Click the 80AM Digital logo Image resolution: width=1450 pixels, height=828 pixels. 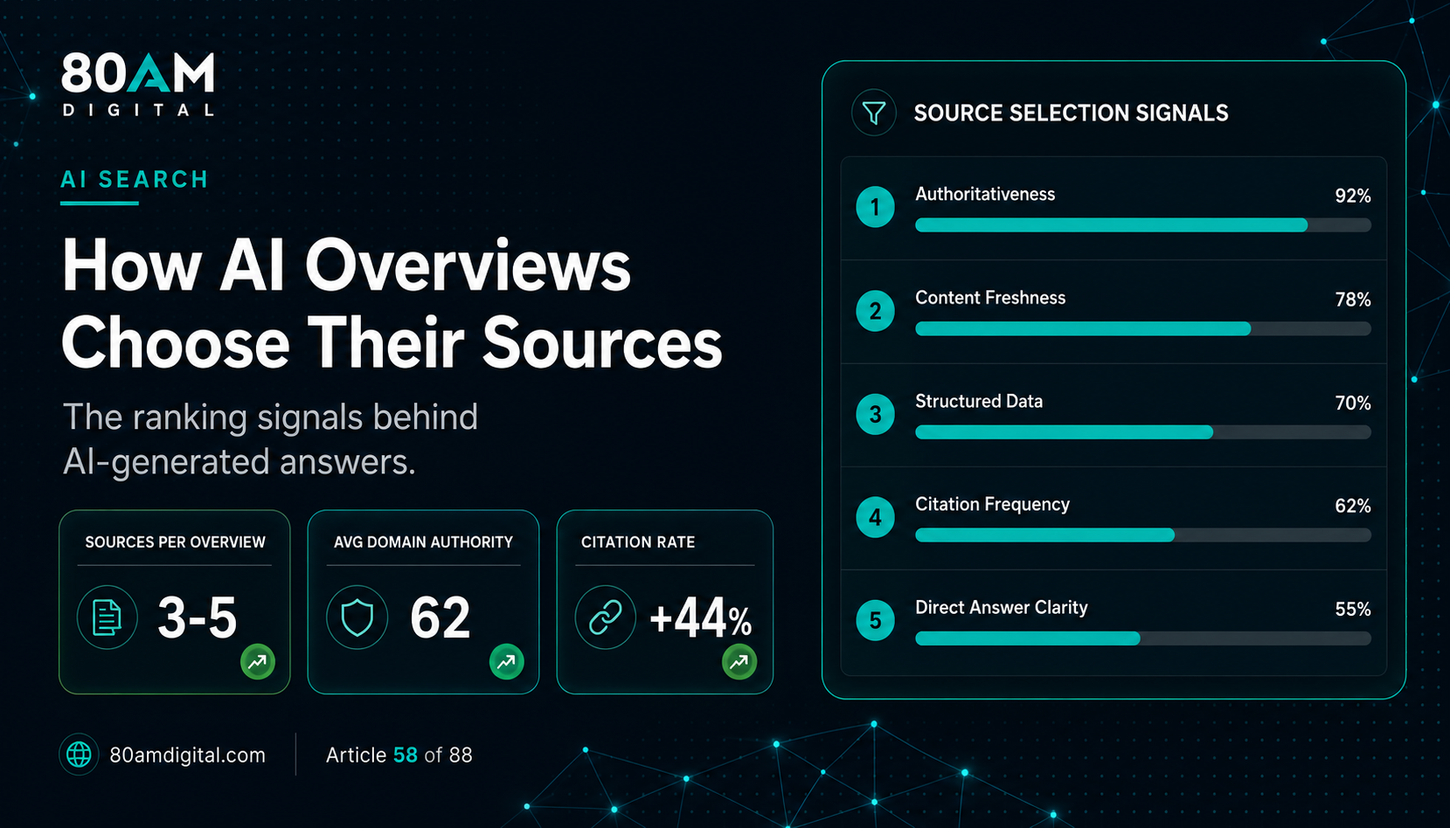pyautogui.click(x=138, y=85)
